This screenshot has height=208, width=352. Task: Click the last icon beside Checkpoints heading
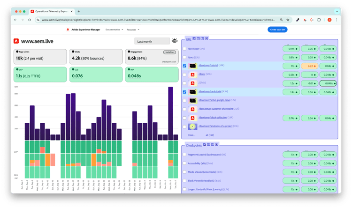tap(217, 144)
